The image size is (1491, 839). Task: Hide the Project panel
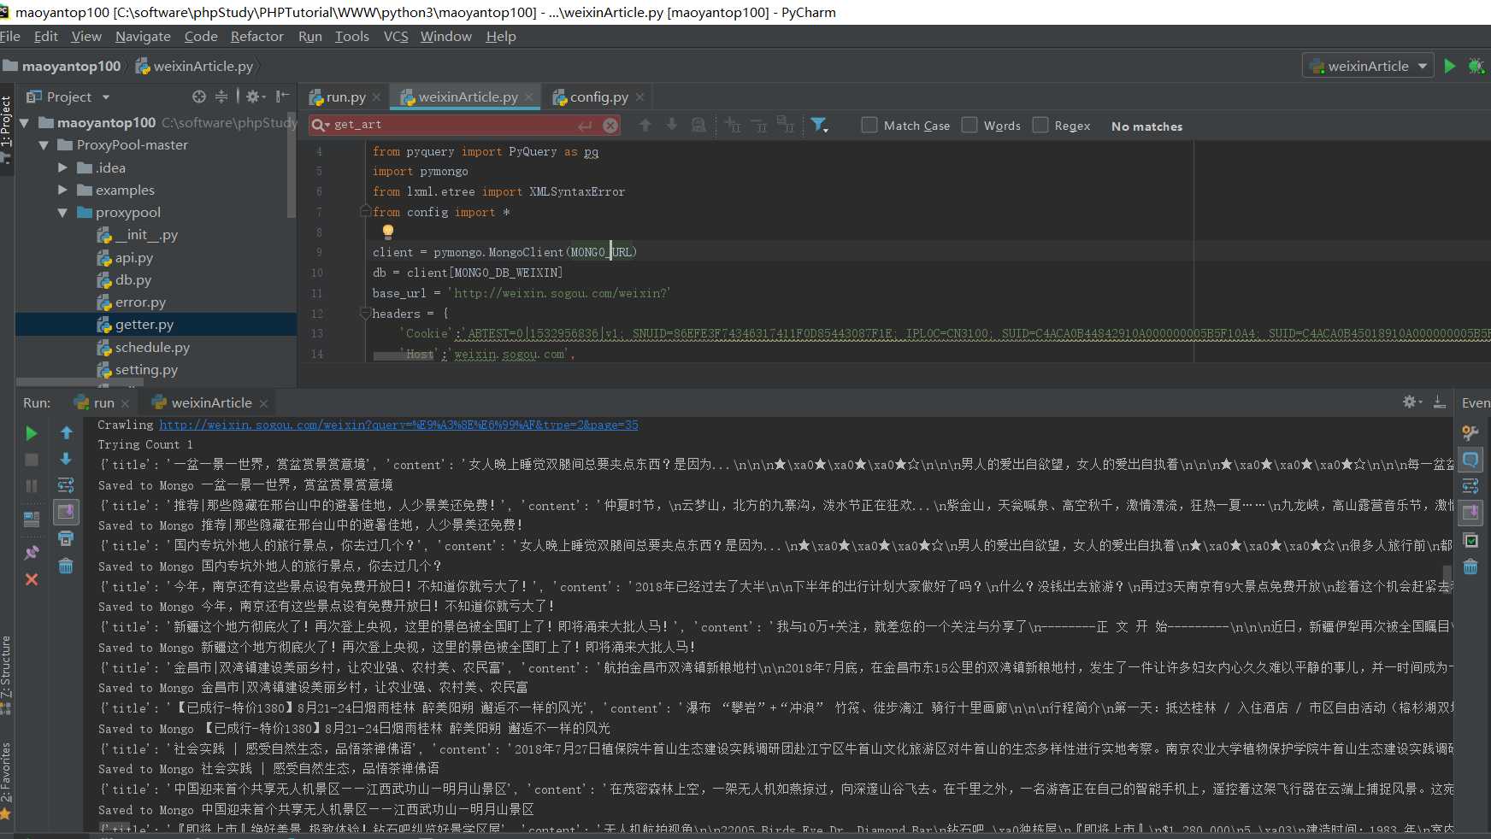pyautogui.click(x=283, y=97)
